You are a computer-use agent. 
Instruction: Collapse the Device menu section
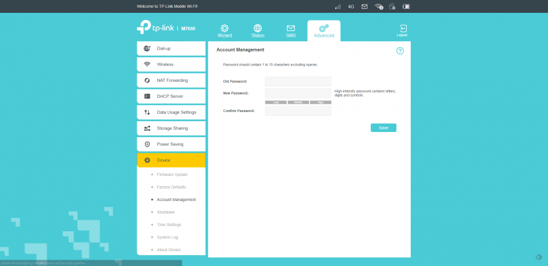[x=171, y=160]
